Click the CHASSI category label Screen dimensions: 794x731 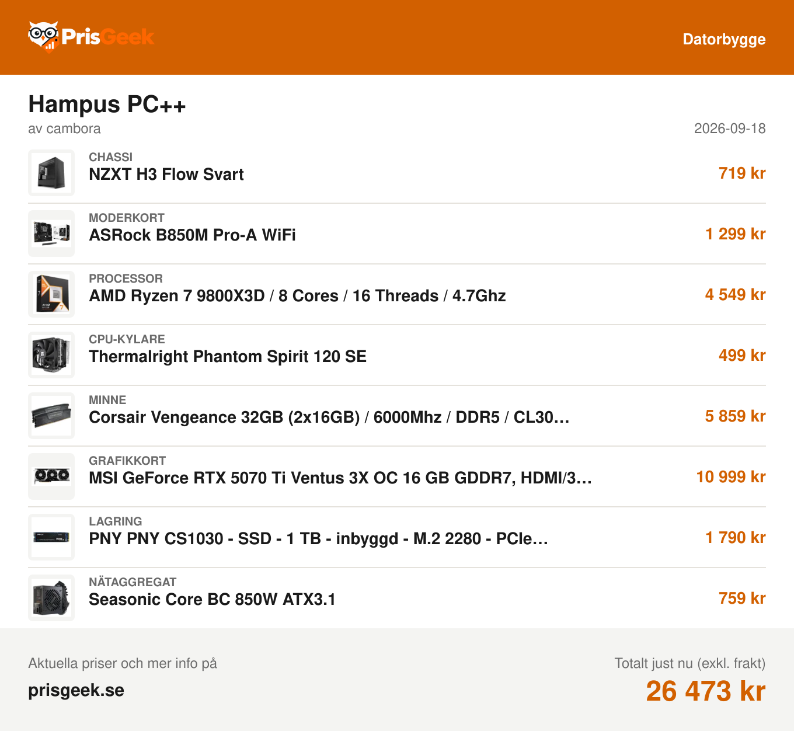pyautogui.click(x=111, y=157)
